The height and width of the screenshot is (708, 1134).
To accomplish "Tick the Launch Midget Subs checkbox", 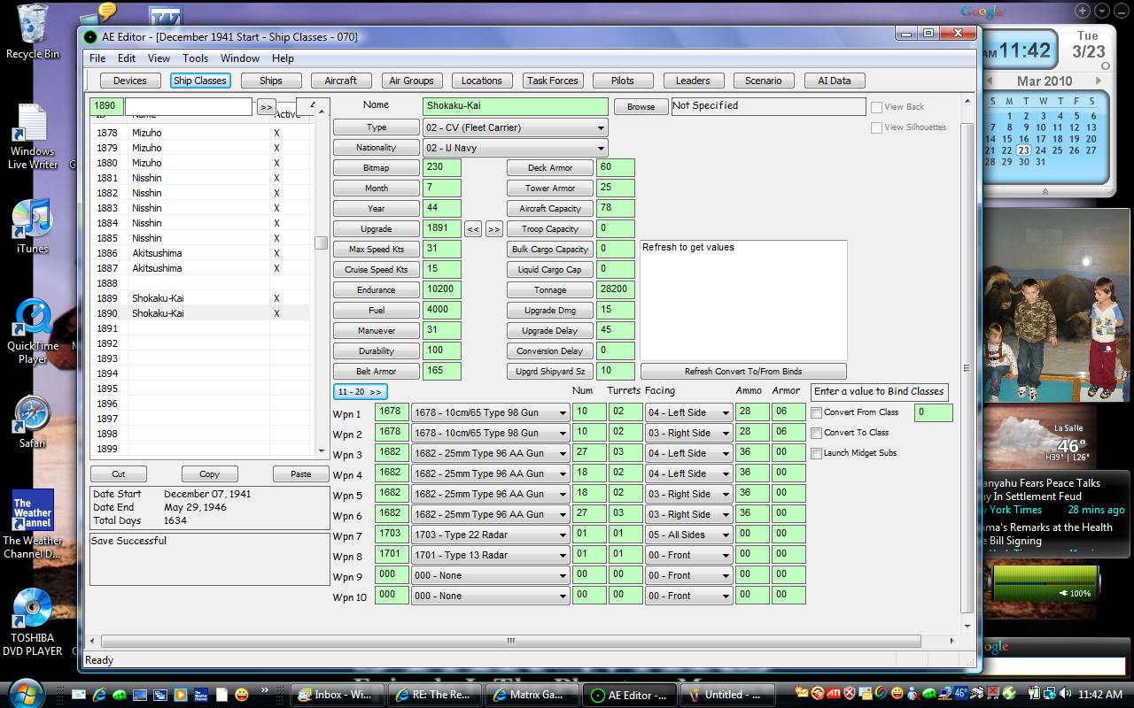I will tap(817, 453).
